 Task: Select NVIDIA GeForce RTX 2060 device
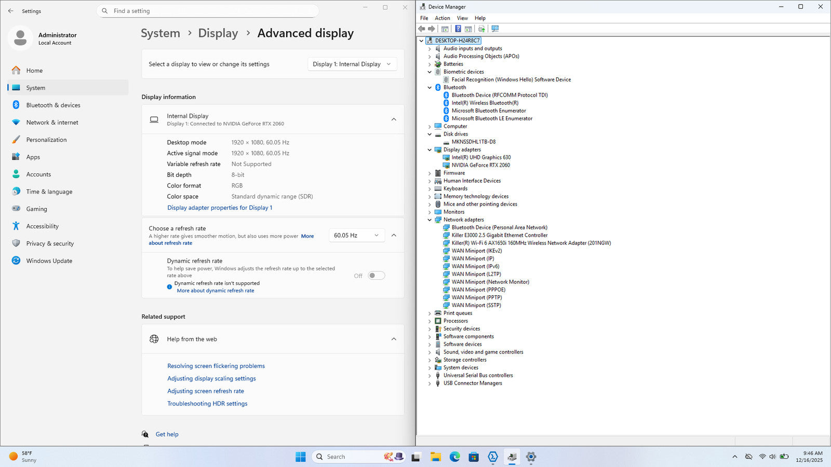pos(480,165)
